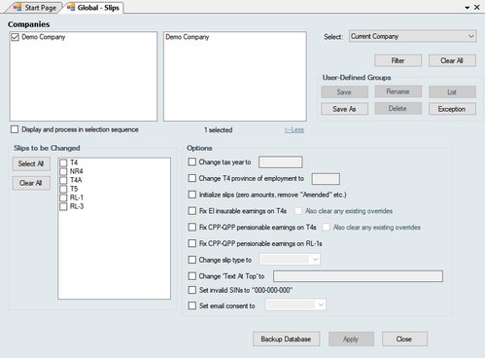
Task: Click the Save As button
Action: (x=344, y=109)
